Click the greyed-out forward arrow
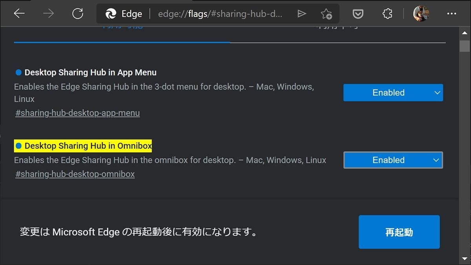 (x=48, y=14)
